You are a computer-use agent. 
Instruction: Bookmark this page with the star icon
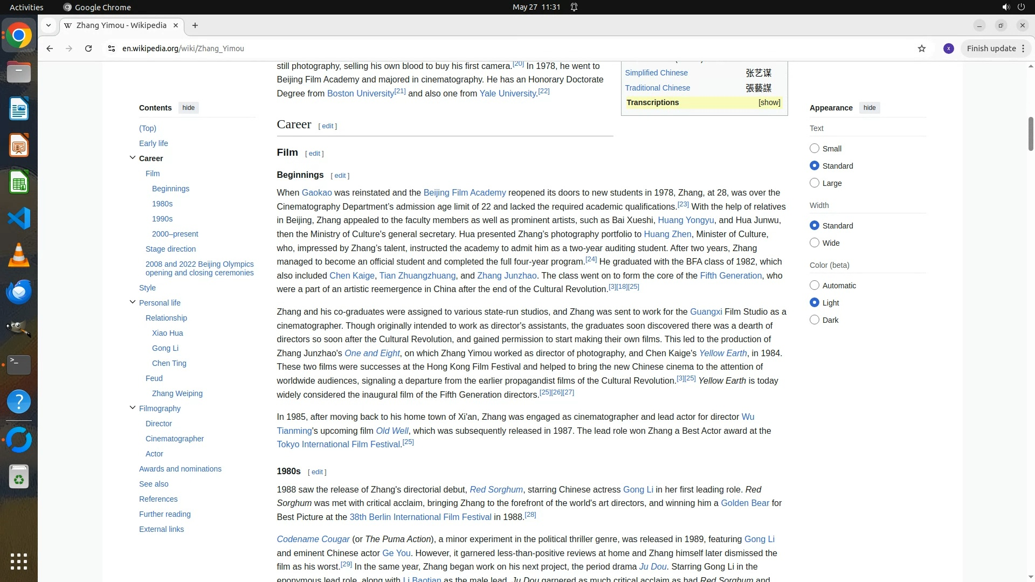coord(922,48)
